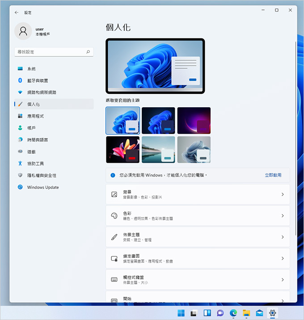Click the user account avatar icon
The width and height of the screenshot is (304, 320).
coord(23,31)
